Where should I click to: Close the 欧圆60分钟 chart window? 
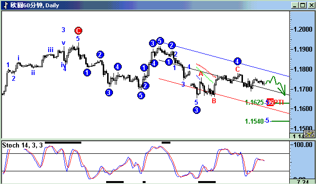click(x=311, y=5)
